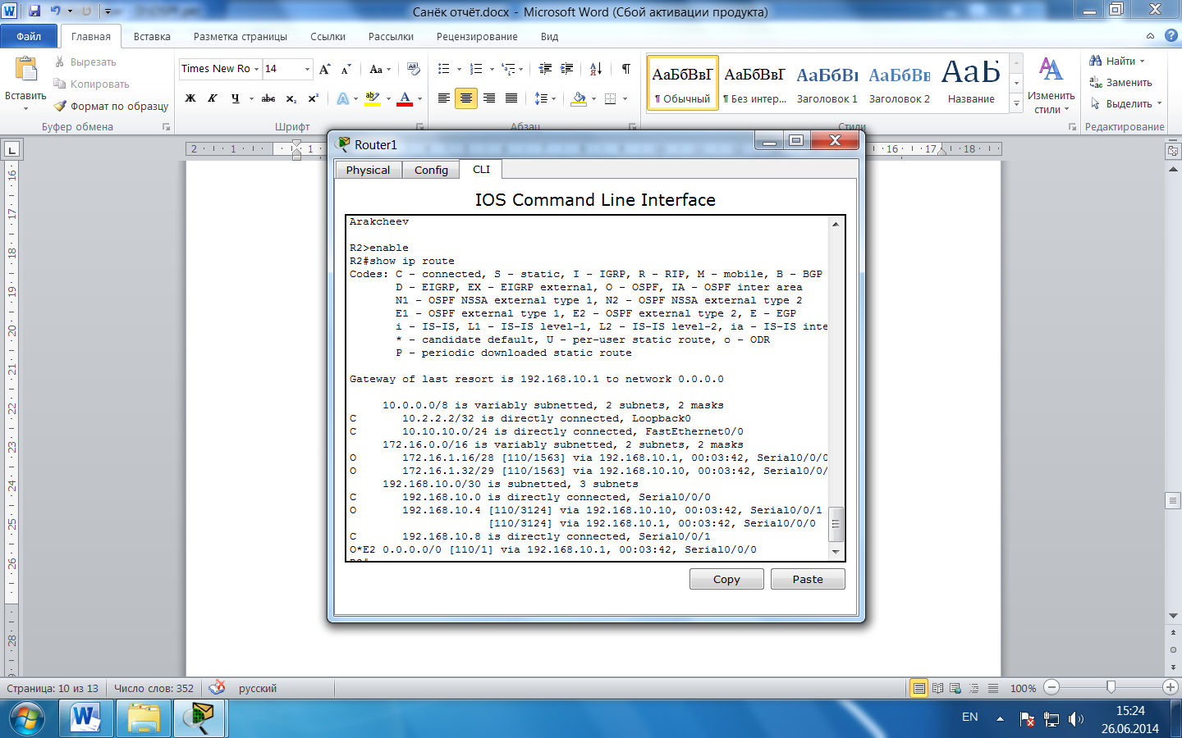
Task: Apply Заголовок 1 style
Action: tap(827, 83)
